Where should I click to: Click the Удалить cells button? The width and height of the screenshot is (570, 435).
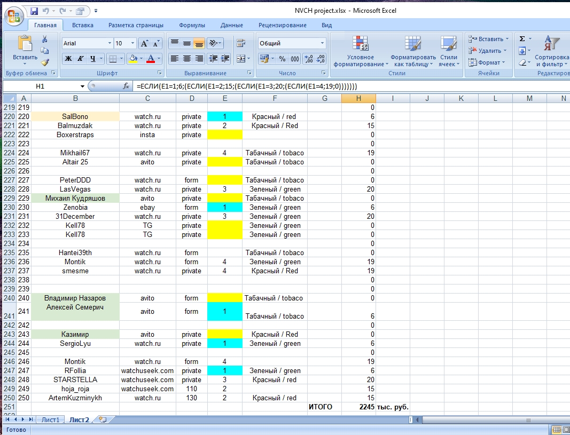coord(489,51)
